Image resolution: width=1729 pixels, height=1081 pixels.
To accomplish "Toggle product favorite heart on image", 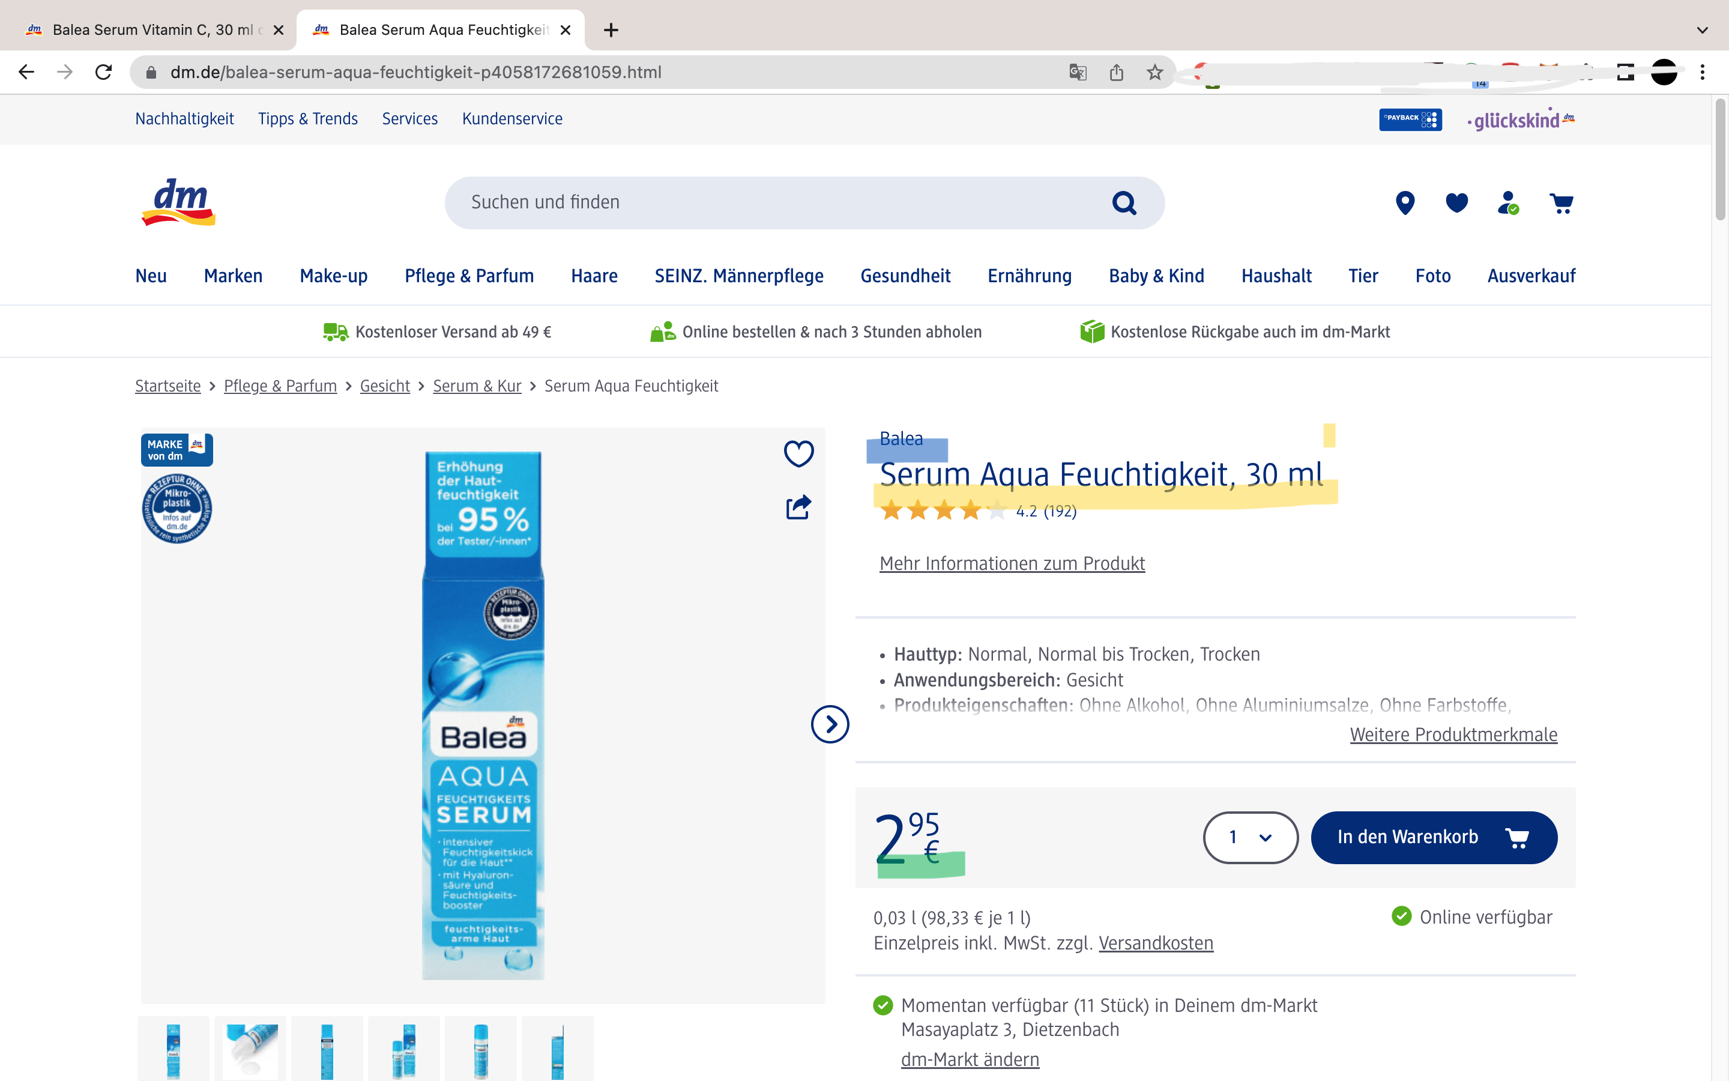I will pyautogui.click(x=798, y=453).
